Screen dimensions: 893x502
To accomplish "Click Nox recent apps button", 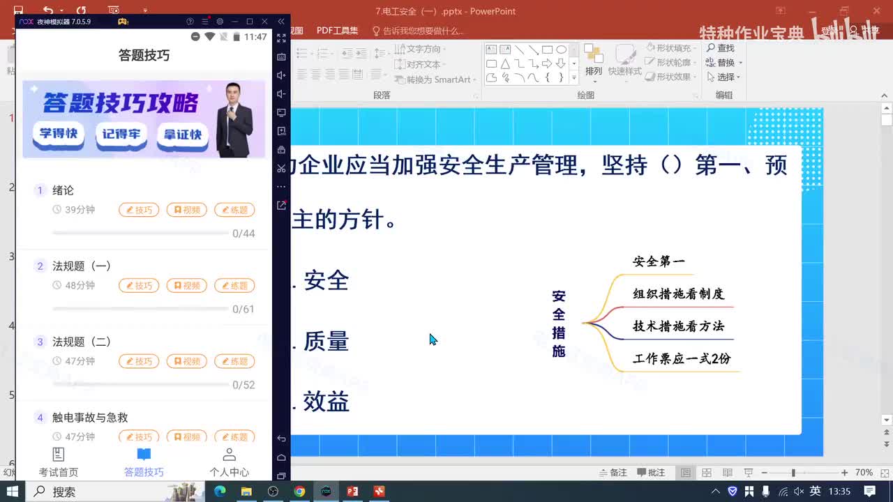I will point(281,476).
